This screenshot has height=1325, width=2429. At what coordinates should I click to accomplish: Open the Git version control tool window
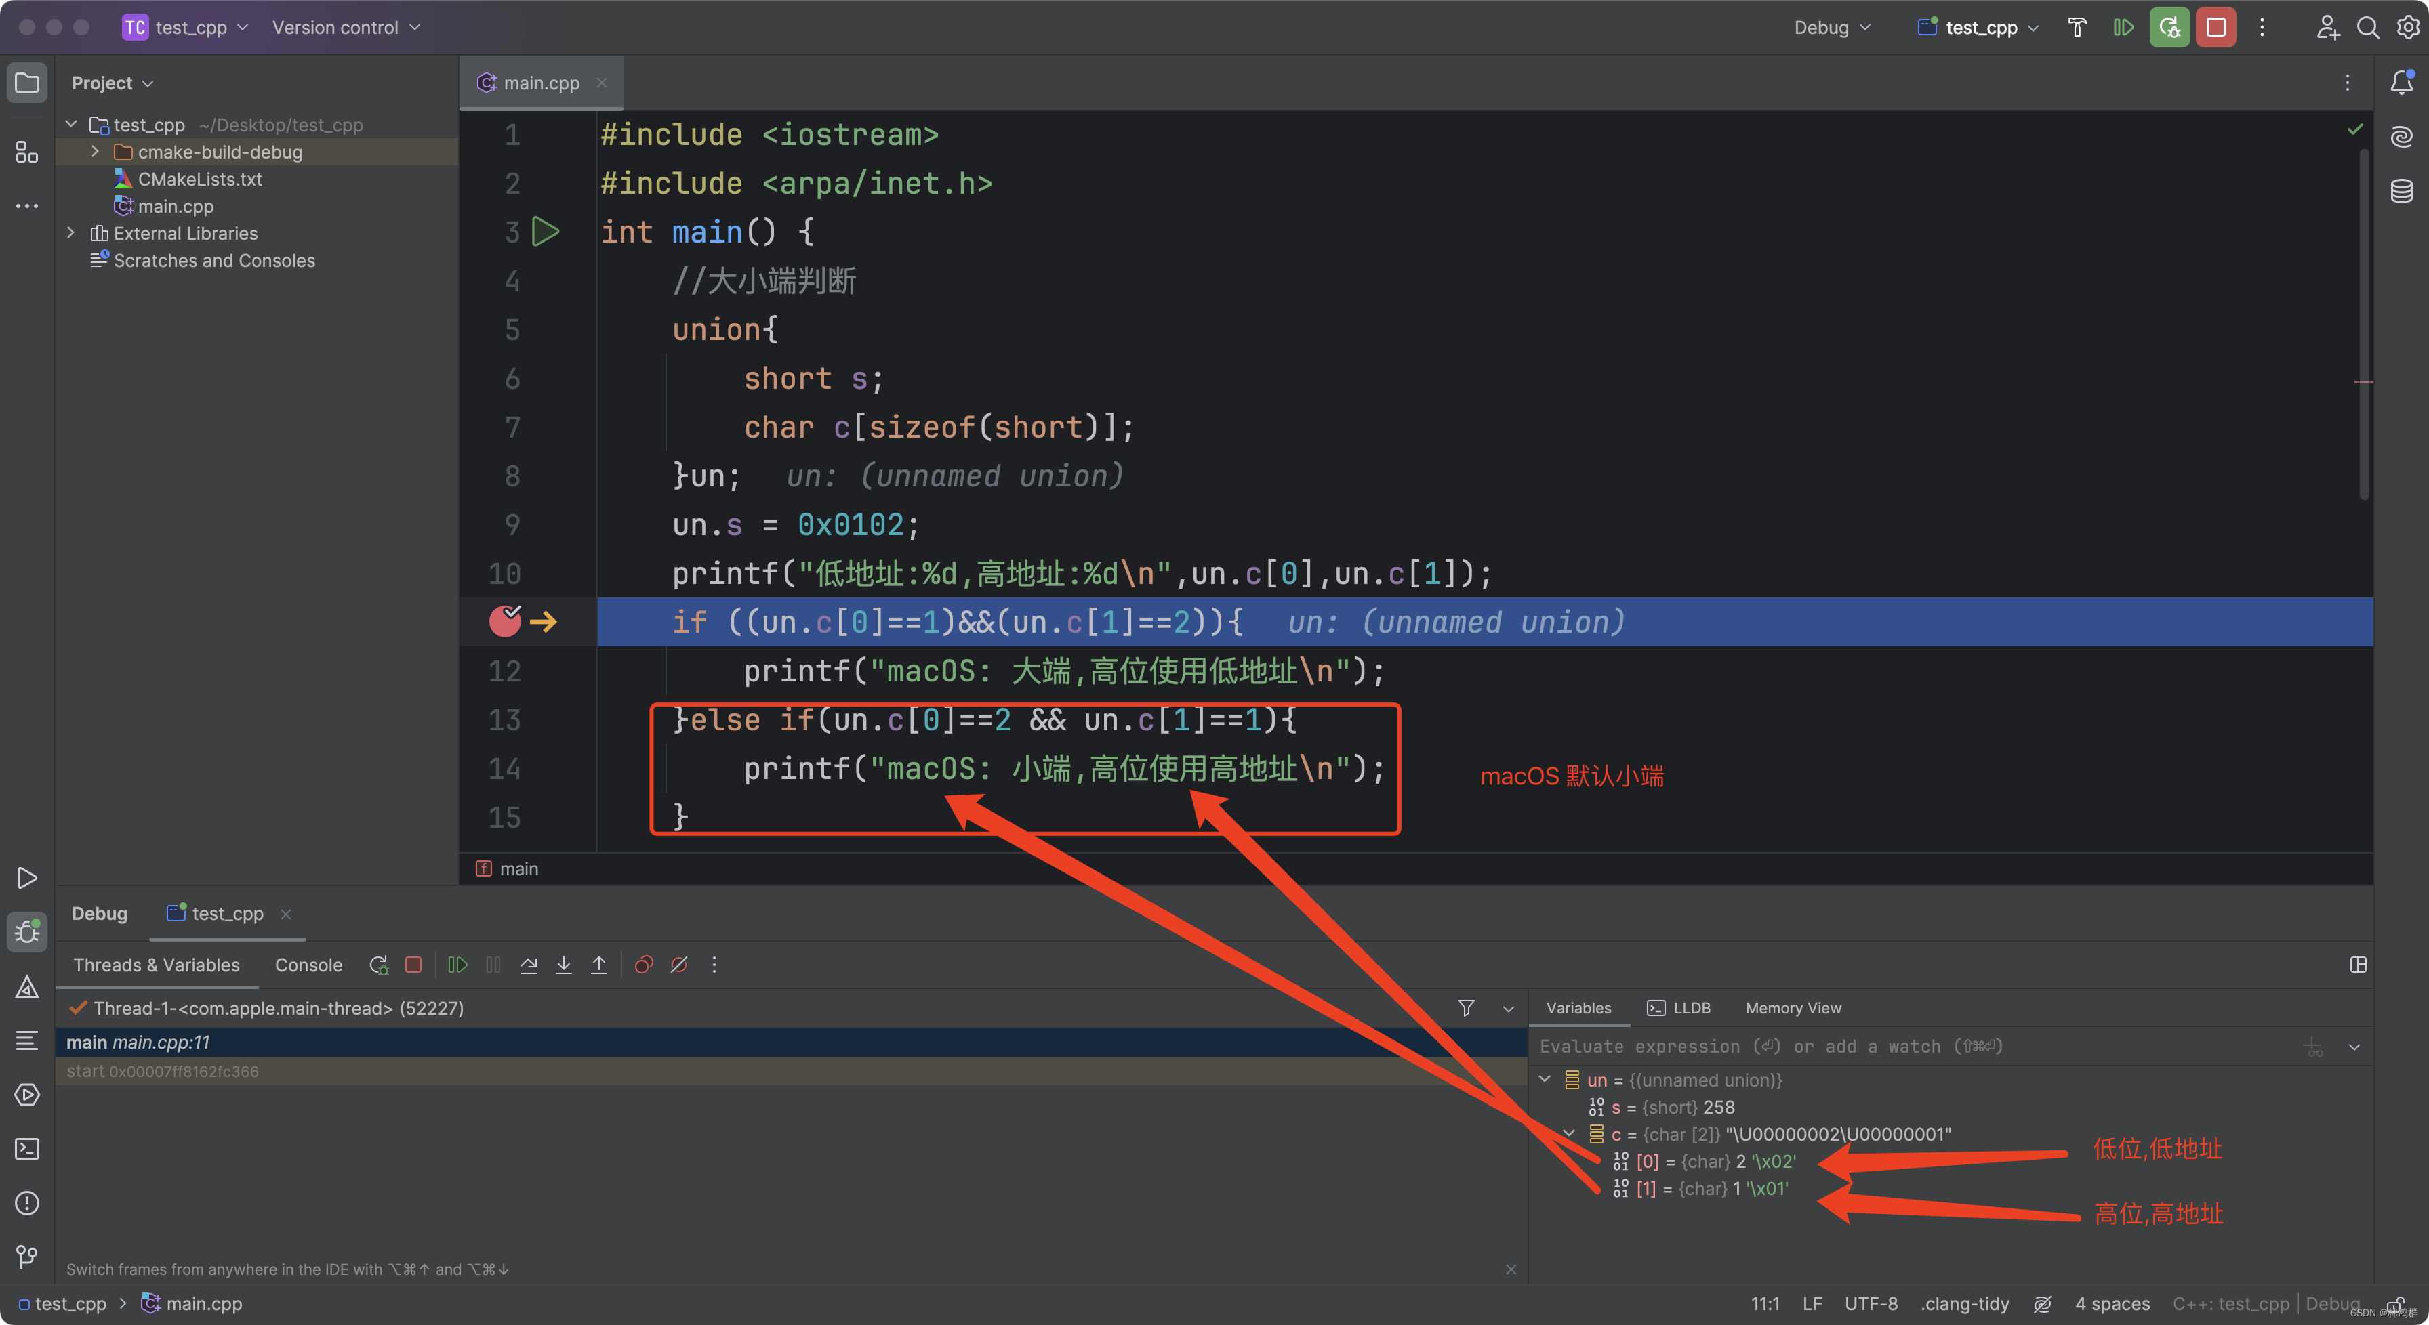(x=27, y=1256)
